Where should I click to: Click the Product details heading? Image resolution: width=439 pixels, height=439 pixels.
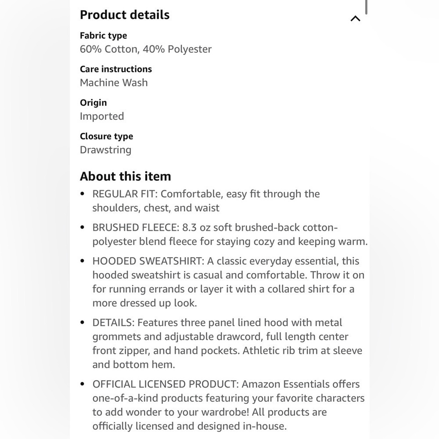point(125,15)
